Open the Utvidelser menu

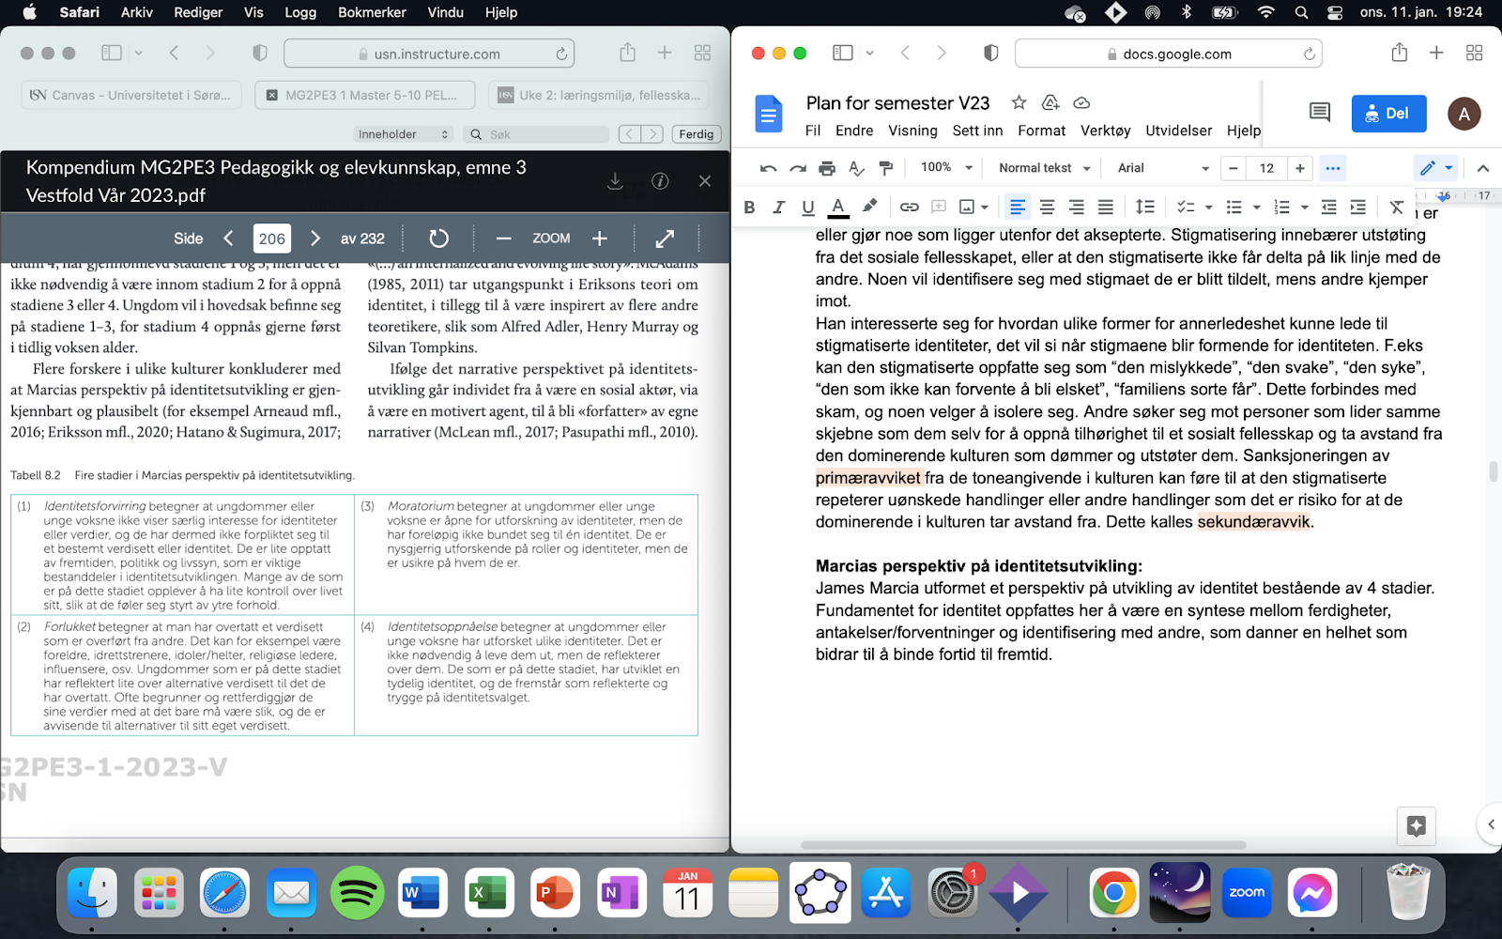[1179, 131]
